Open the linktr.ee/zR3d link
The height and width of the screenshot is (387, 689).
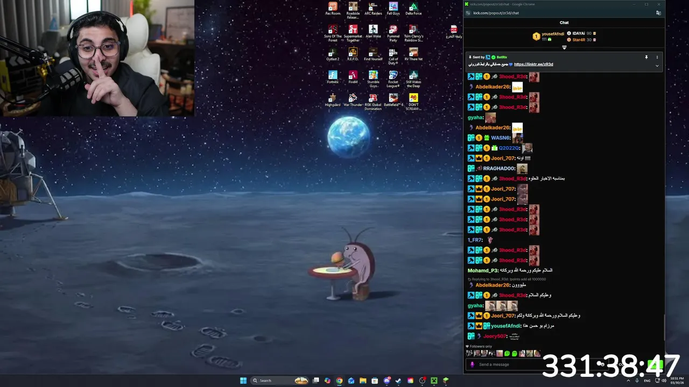[533, 64]
